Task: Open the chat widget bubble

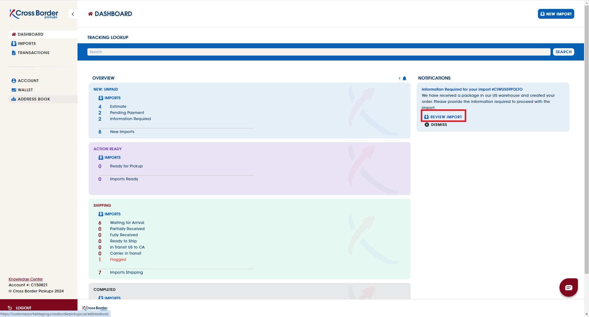Action: tap(568, 288)
